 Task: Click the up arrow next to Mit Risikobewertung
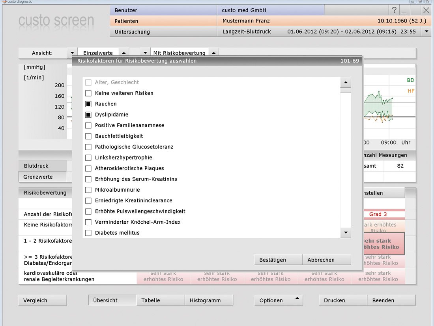pyautogui.click(x=213, y=53)
